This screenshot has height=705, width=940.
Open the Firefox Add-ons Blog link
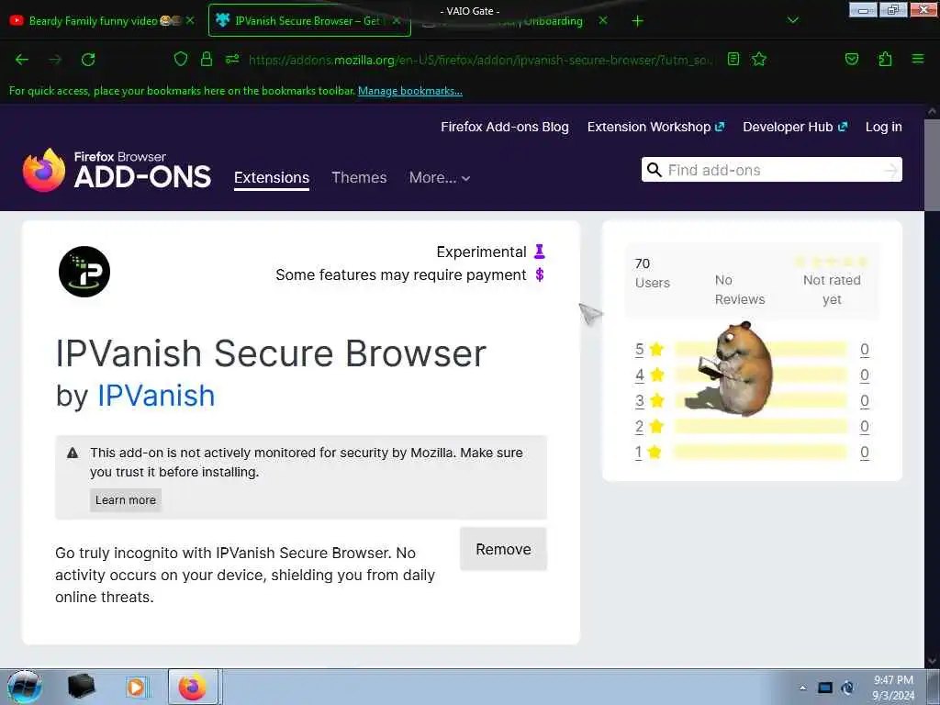coord(505,127)
